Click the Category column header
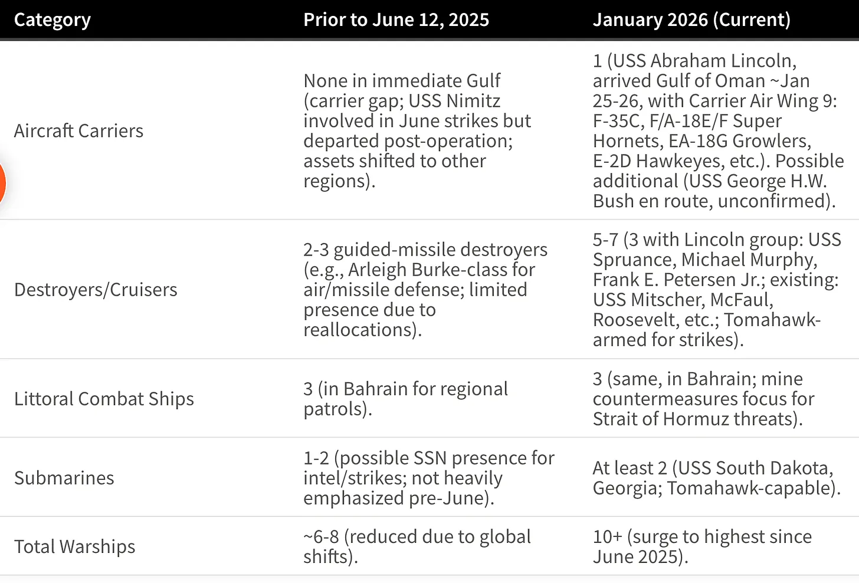The width and height of the screenshot is (859, 583). click(x=53, y=20)
